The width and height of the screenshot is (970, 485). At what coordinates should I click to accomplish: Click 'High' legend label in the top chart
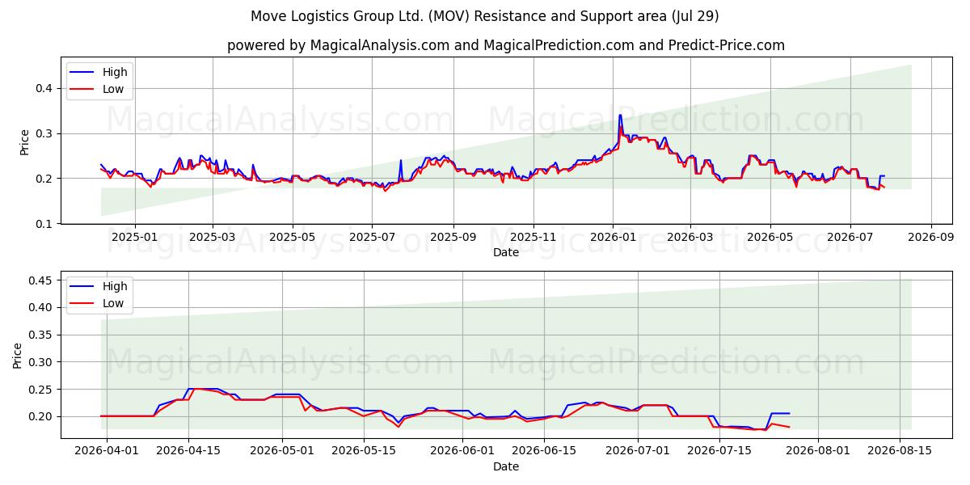(115, 72)
